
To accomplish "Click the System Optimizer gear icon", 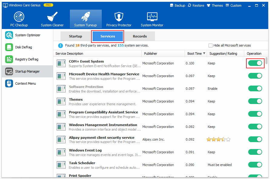I will [x=9, y=35].
